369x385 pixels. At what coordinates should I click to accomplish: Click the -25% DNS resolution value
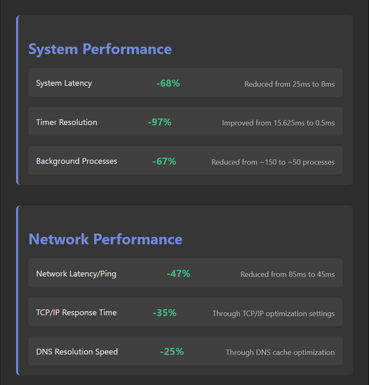(171, 352)
